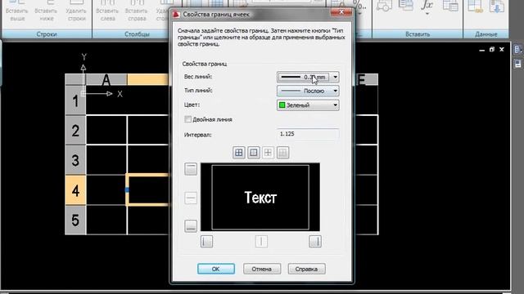
Task: Expand the 'Строки' ribbon panel title
Action: coord(47,34)
